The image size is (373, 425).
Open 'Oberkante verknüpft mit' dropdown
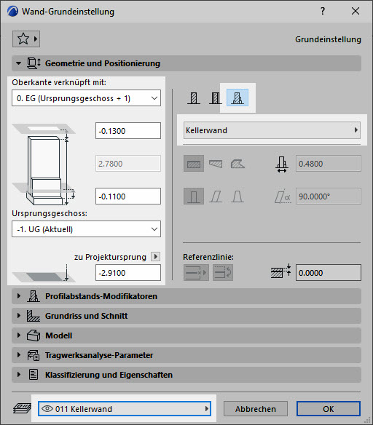pyautogui.click(x=86, y=98)
